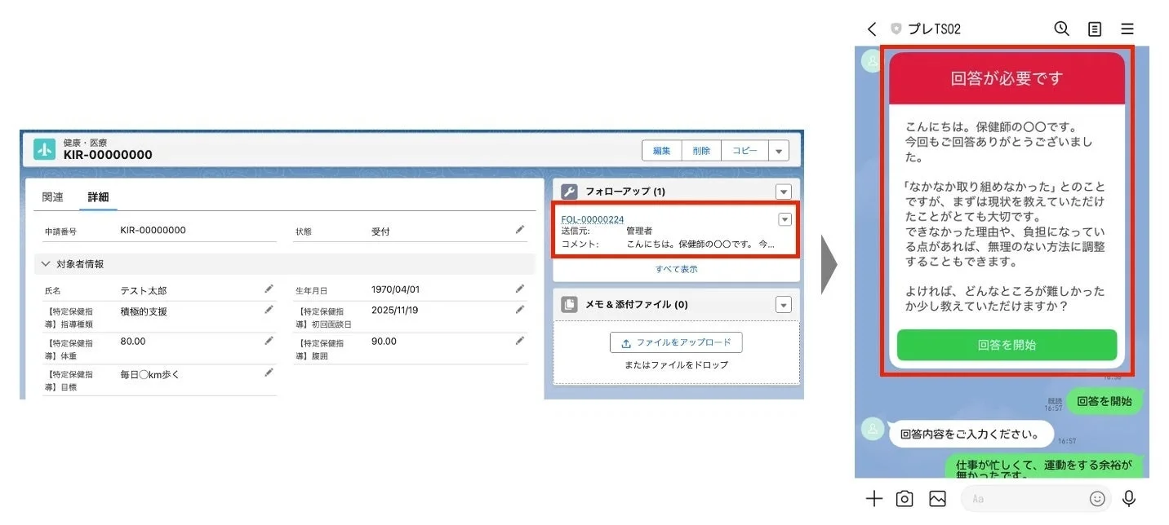Image resolution: width=1169 pixels, height=525 pixels.
Task: Click the フォローアップ panel wrench icon
Action: [569, 191]
